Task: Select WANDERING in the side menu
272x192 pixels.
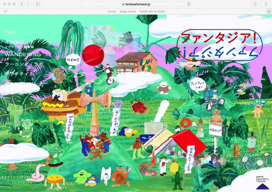Action: [23, 54]
